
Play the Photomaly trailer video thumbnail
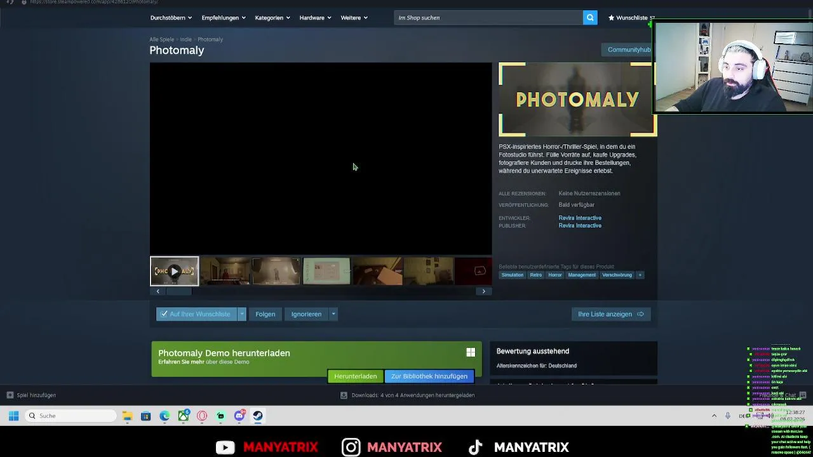coord(174,271)
